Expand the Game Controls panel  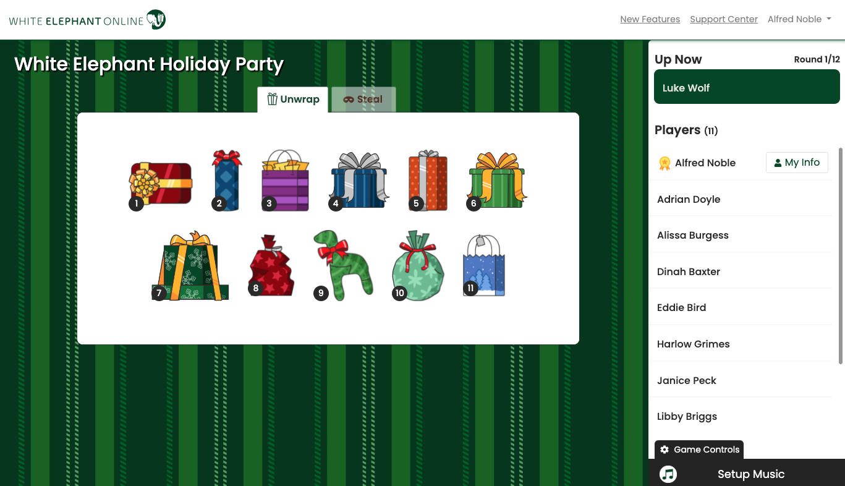pyautogui.click(x=699, y=450)
